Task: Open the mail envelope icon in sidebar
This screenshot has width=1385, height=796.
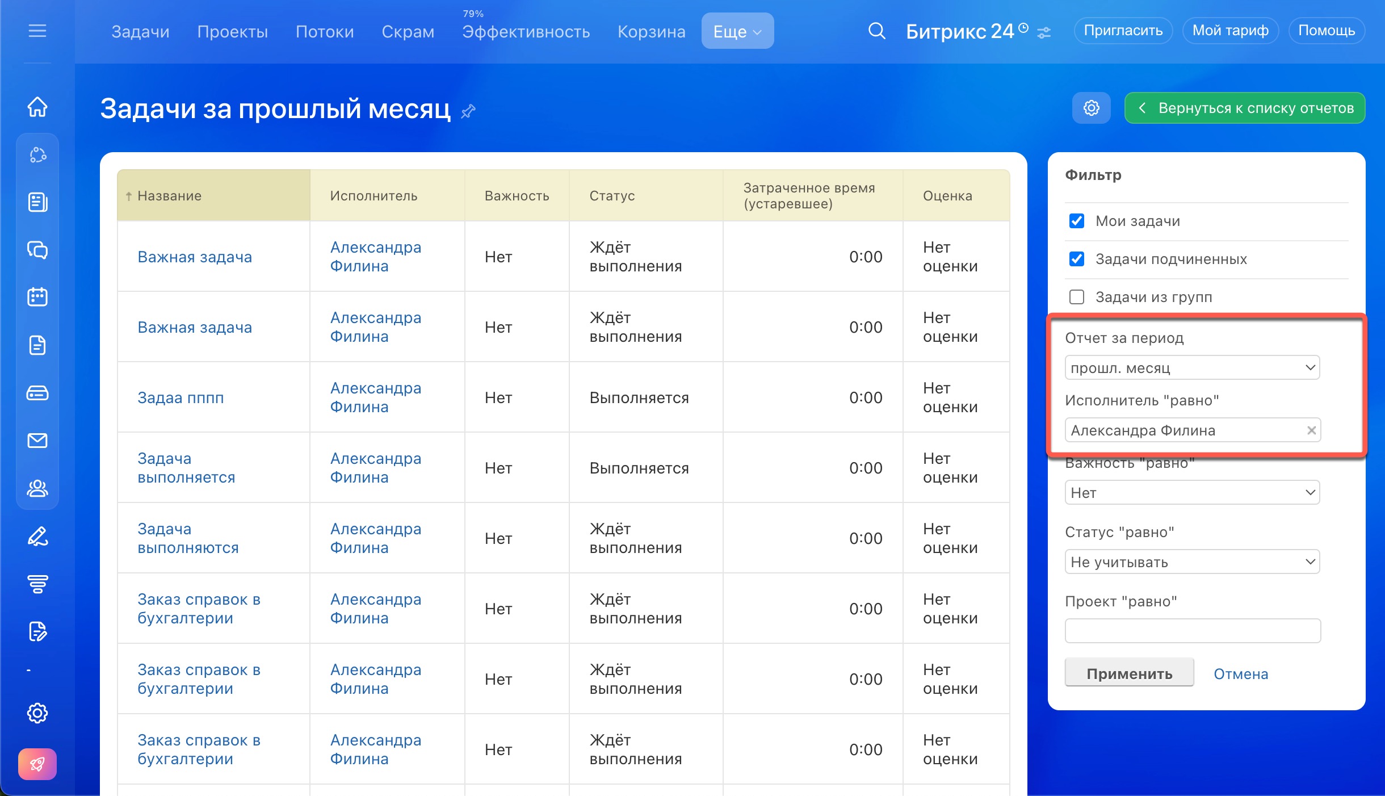Action: point(37,441)
